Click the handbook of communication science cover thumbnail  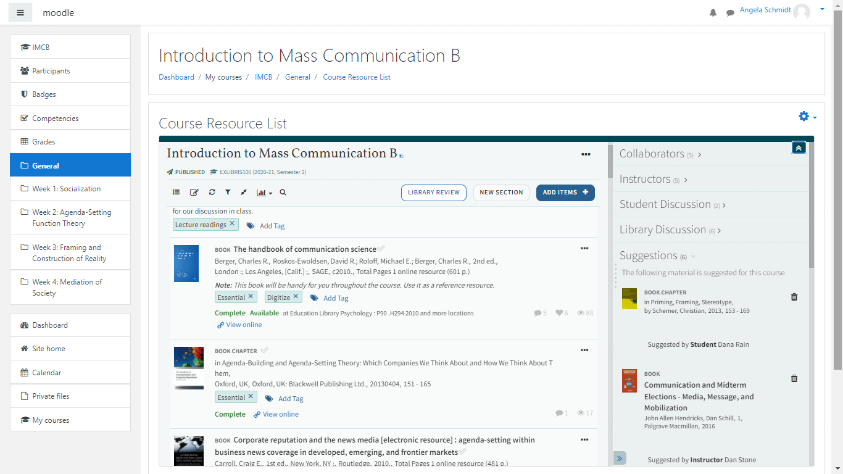click(186, 264)
